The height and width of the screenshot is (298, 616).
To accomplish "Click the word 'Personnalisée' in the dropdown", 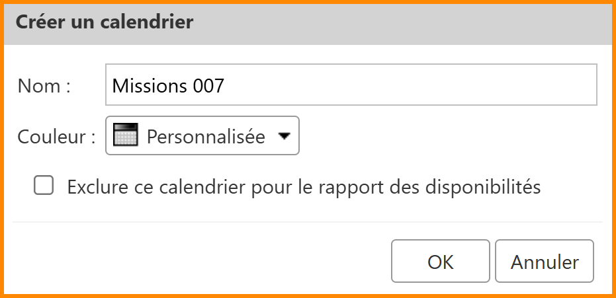I will (205, 137).
